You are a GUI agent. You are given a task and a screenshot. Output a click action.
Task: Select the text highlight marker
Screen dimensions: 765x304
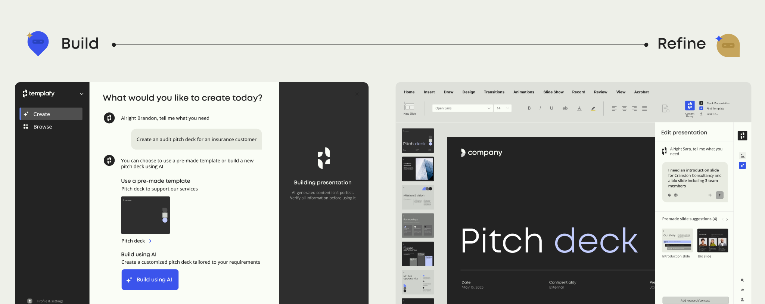(x=593, y=109)
